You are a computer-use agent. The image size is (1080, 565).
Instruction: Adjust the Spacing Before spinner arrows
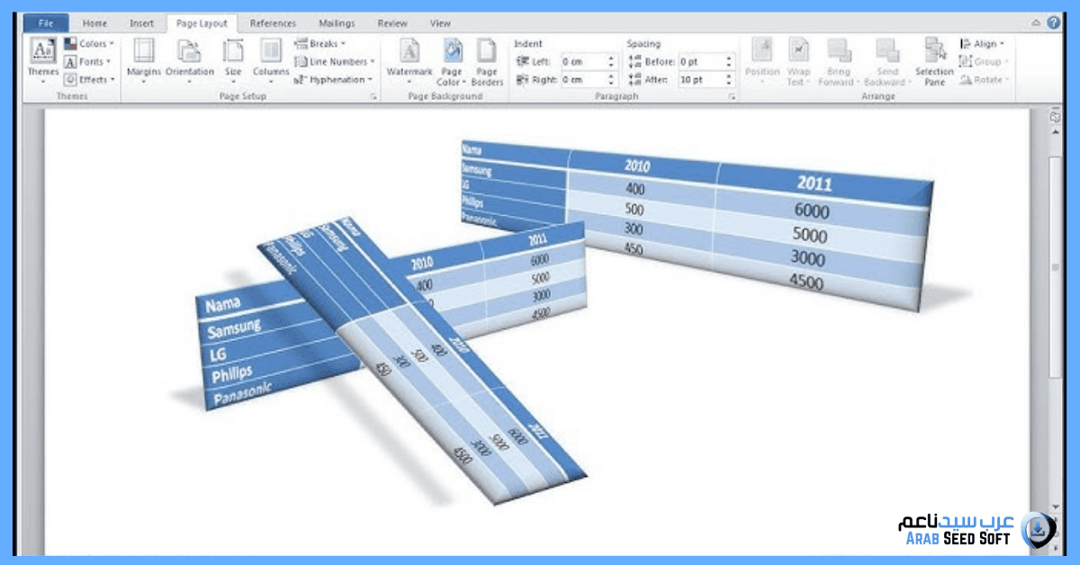(729, 61)
